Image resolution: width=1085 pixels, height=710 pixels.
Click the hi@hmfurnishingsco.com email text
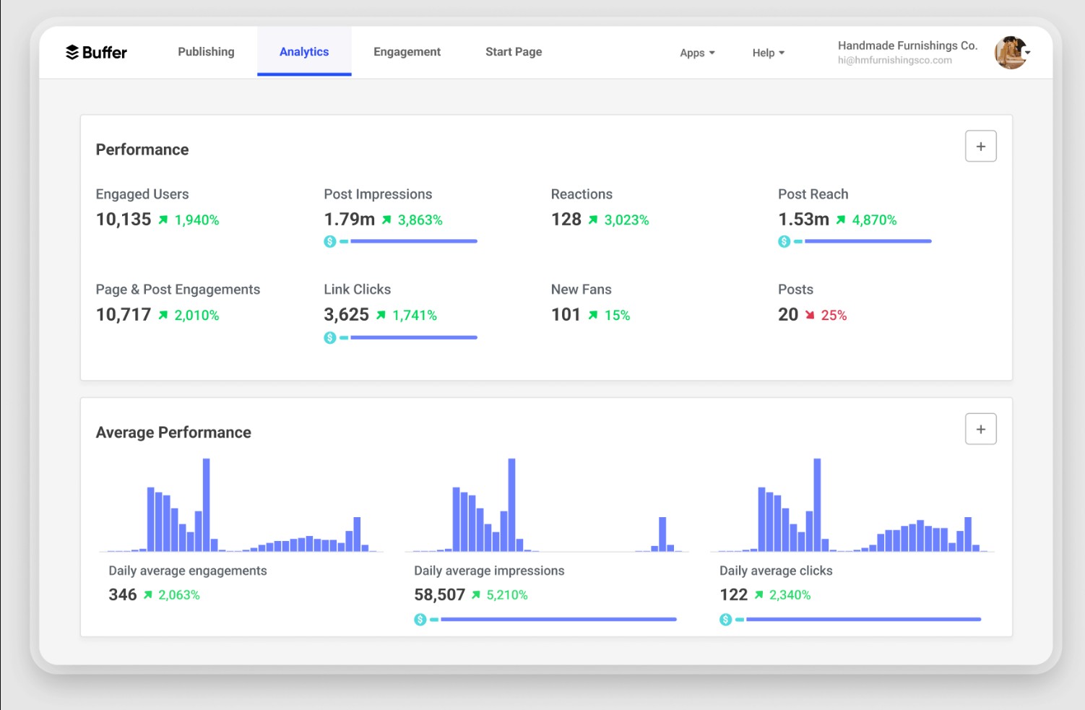894,61
